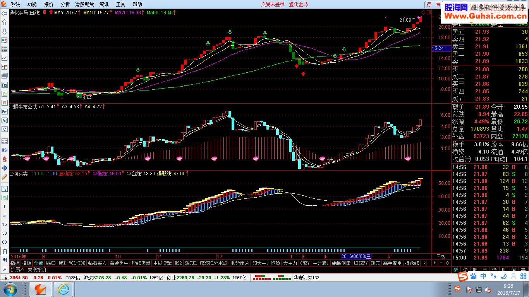The height and width of the screenshot is (297, 529).
Task: Click the red trading app taskbar icon
Action: [40, 289]
